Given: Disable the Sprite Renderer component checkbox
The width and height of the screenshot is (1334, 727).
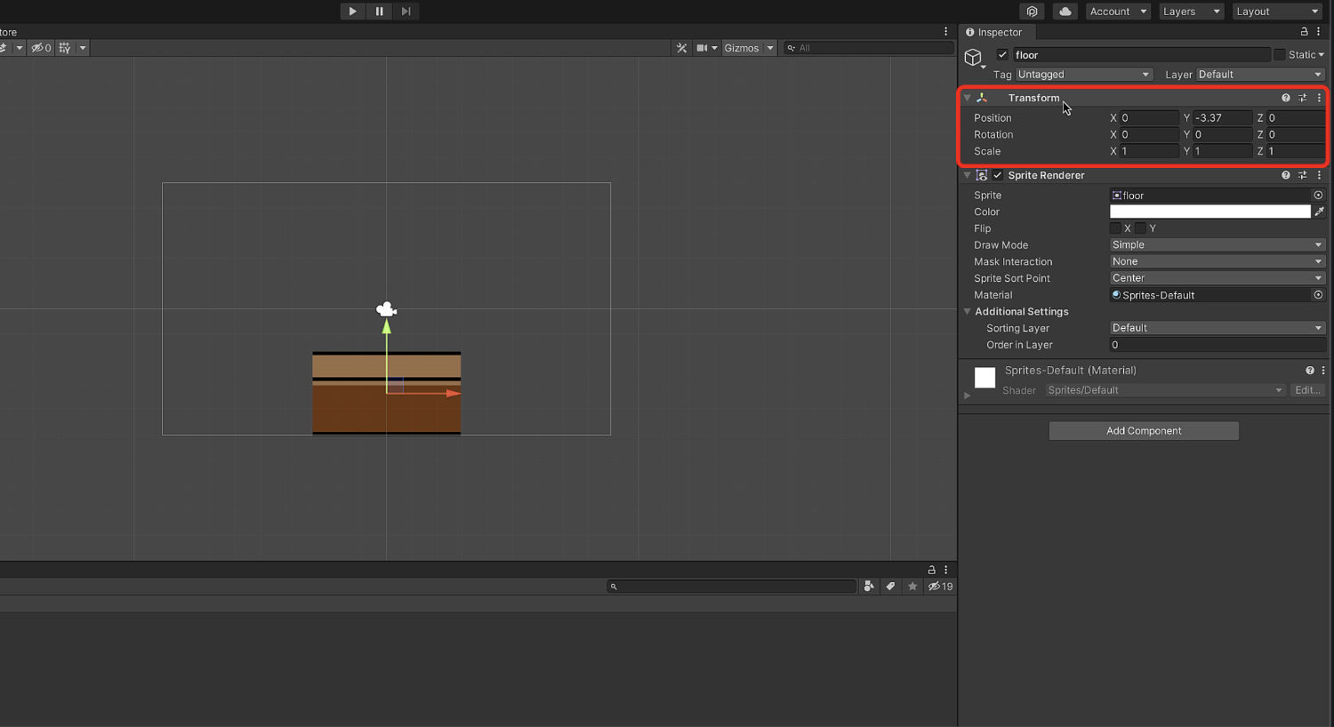Looking at the screenshot, I should point(998,176).
